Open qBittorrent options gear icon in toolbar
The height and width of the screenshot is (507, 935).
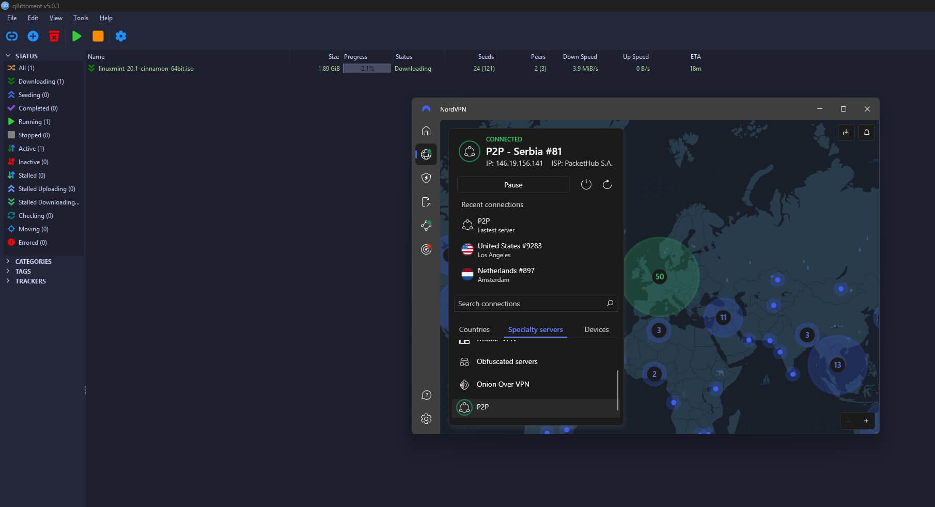(121, 36)
